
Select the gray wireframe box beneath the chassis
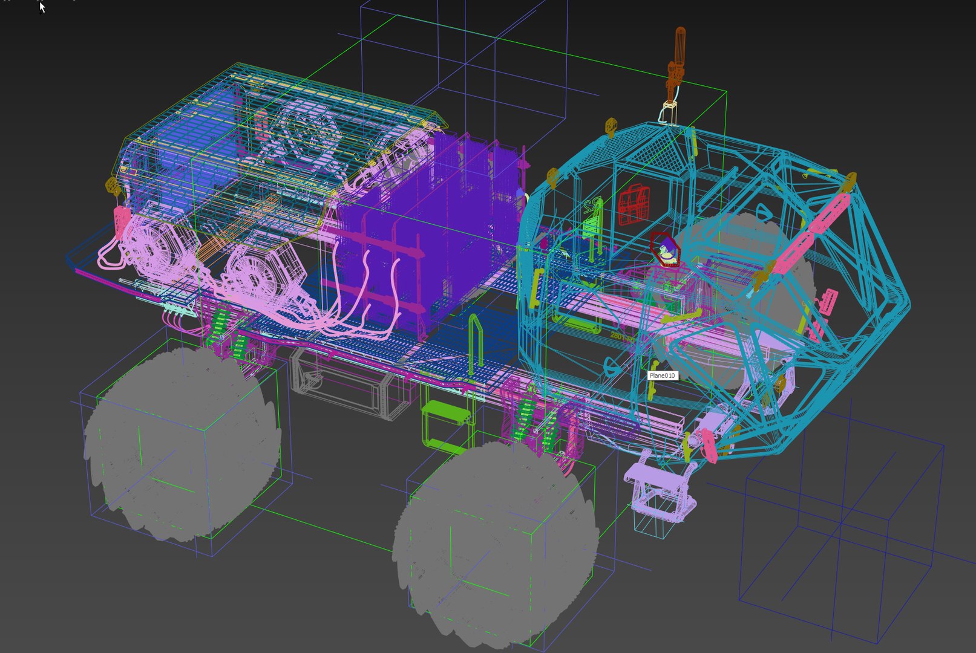click(x=346, y=385)
